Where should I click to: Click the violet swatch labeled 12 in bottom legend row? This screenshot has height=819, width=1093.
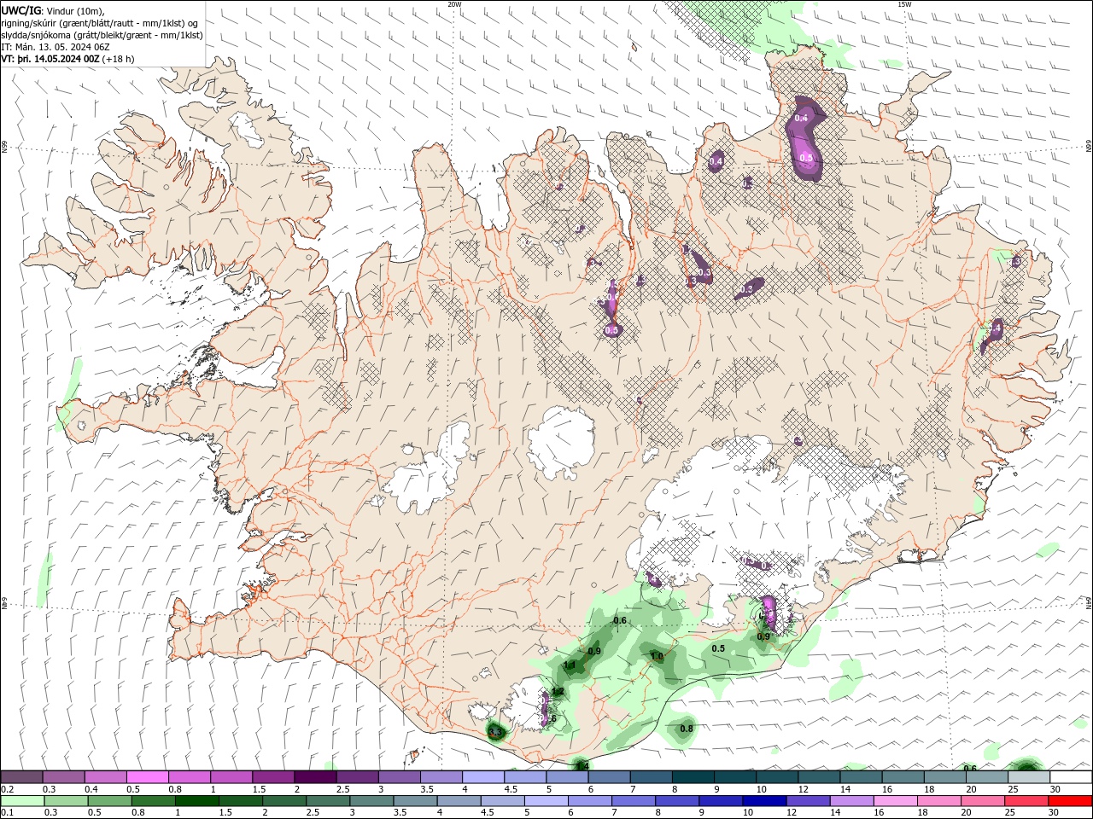click(810, 801)
